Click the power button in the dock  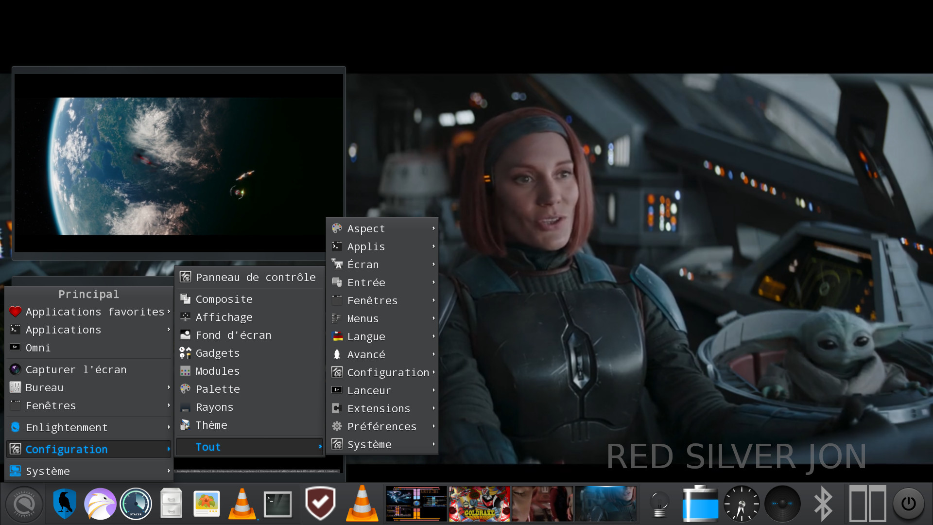[x=909, y=504]
